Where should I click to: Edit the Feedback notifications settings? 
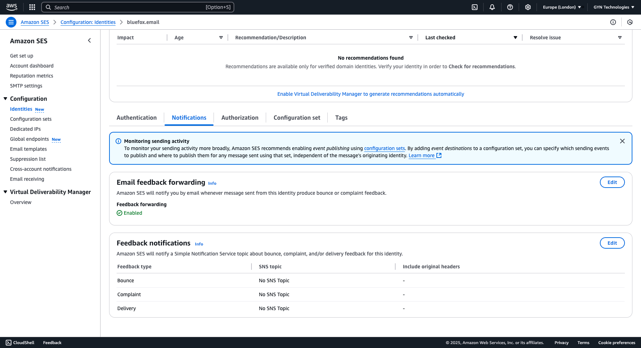[x=612, y=243]
